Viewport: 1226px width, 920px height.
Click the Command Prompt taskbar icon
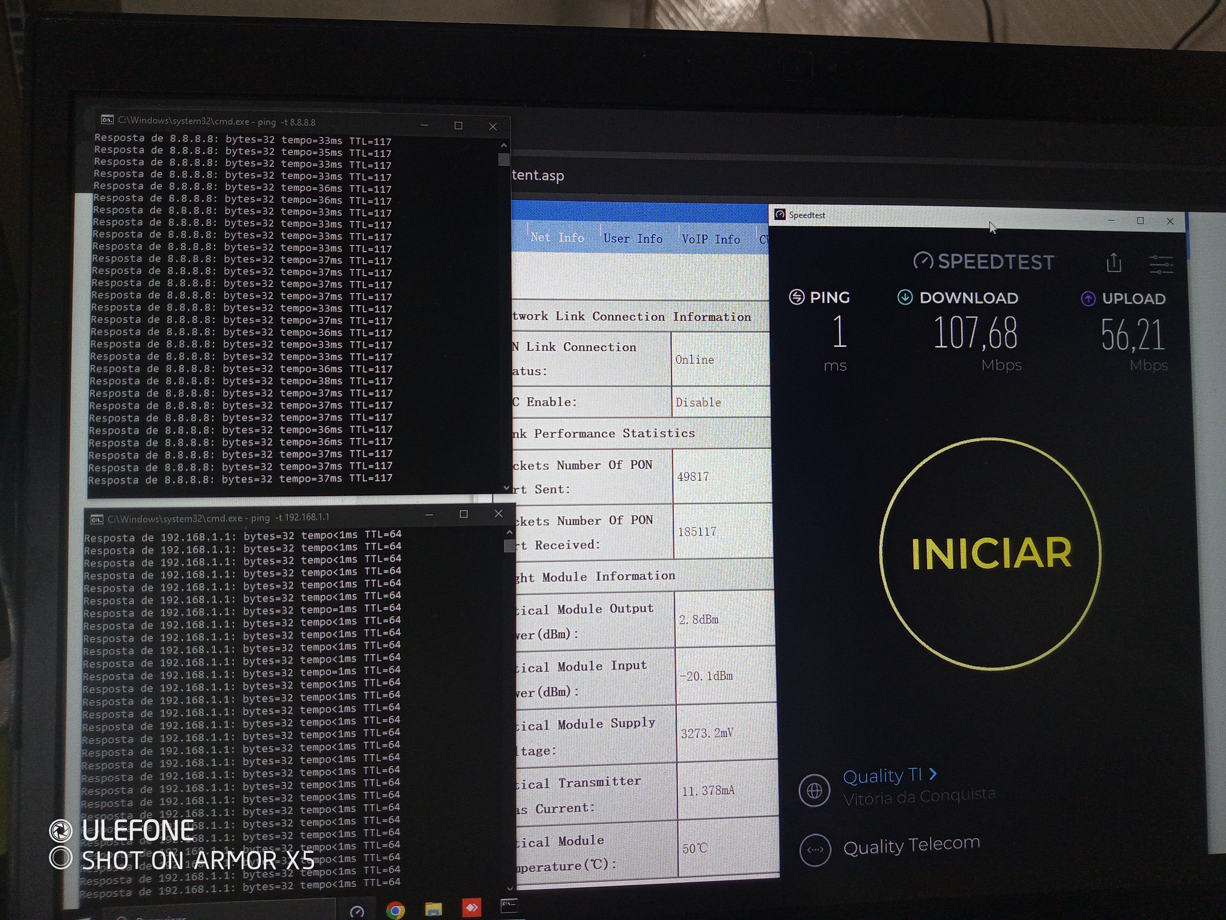pos(509,906)
